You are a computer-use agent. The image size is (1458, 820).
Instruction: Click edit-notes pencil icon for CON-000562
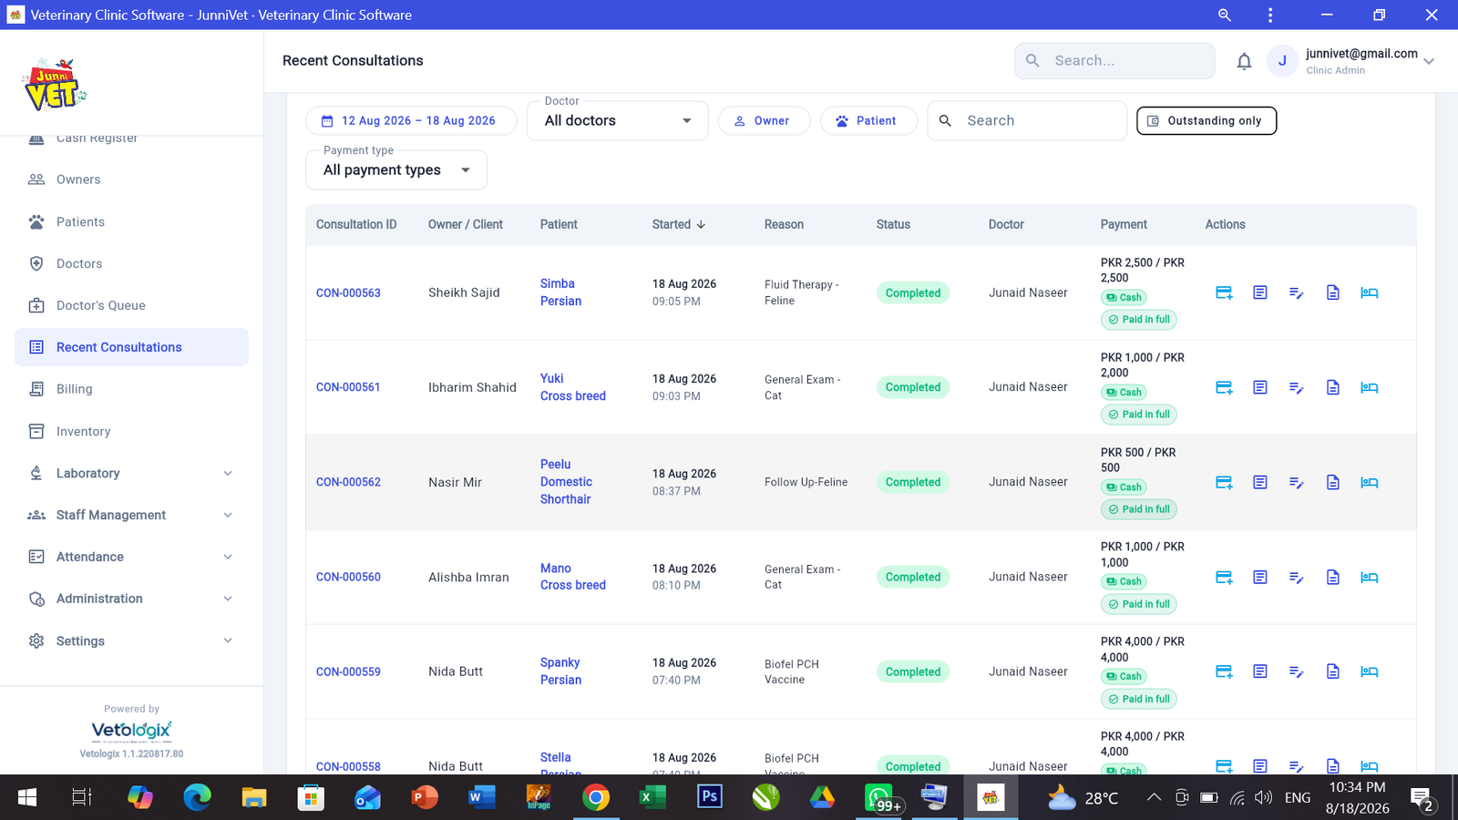click(x=1297, y=482)
